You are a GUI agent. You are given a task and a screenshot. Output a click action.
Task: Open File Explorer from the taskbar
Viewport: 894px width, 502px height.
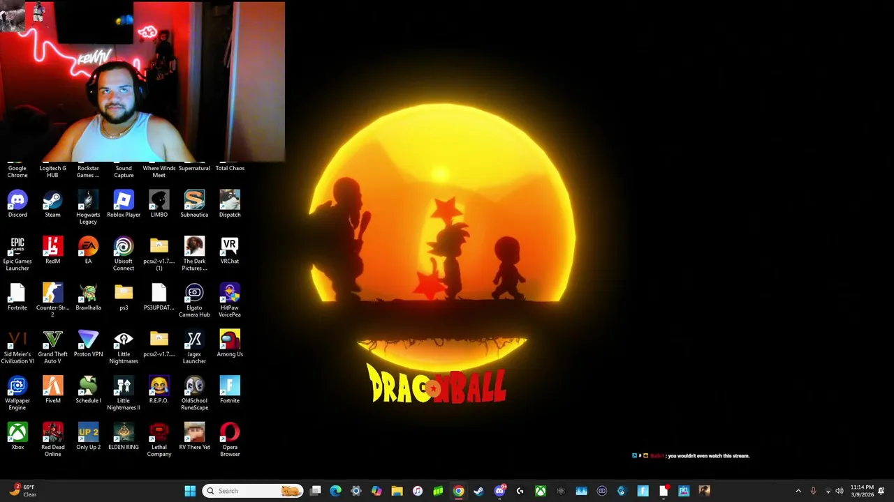pos(397,491)
